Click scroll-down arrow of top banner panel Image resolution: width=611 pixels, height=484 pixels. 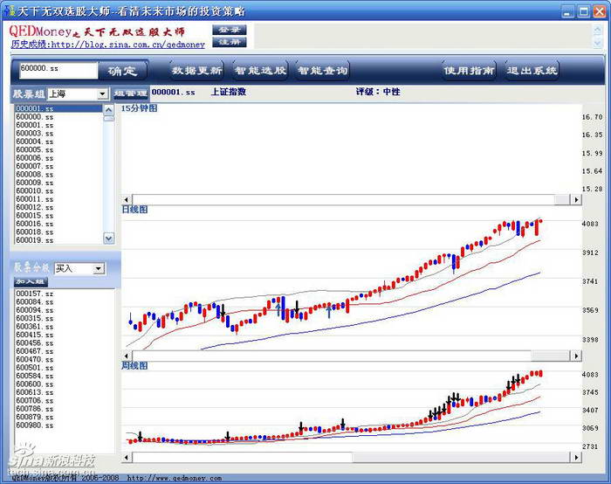click(597, 43)
